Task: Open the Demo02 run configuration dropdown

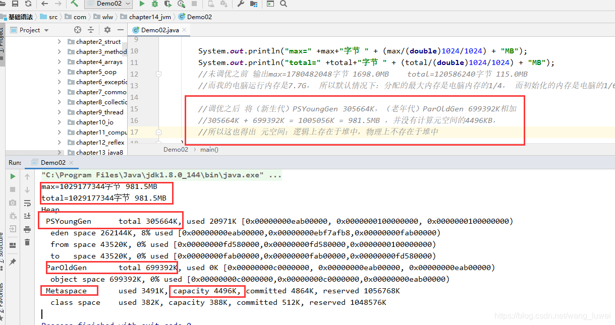Action: click(x=108, y=4)
